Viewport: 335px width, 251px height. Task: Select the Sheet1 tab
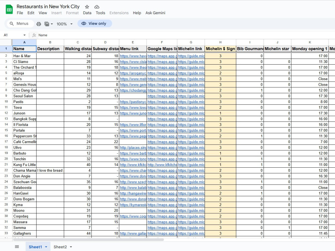(35, 247)
